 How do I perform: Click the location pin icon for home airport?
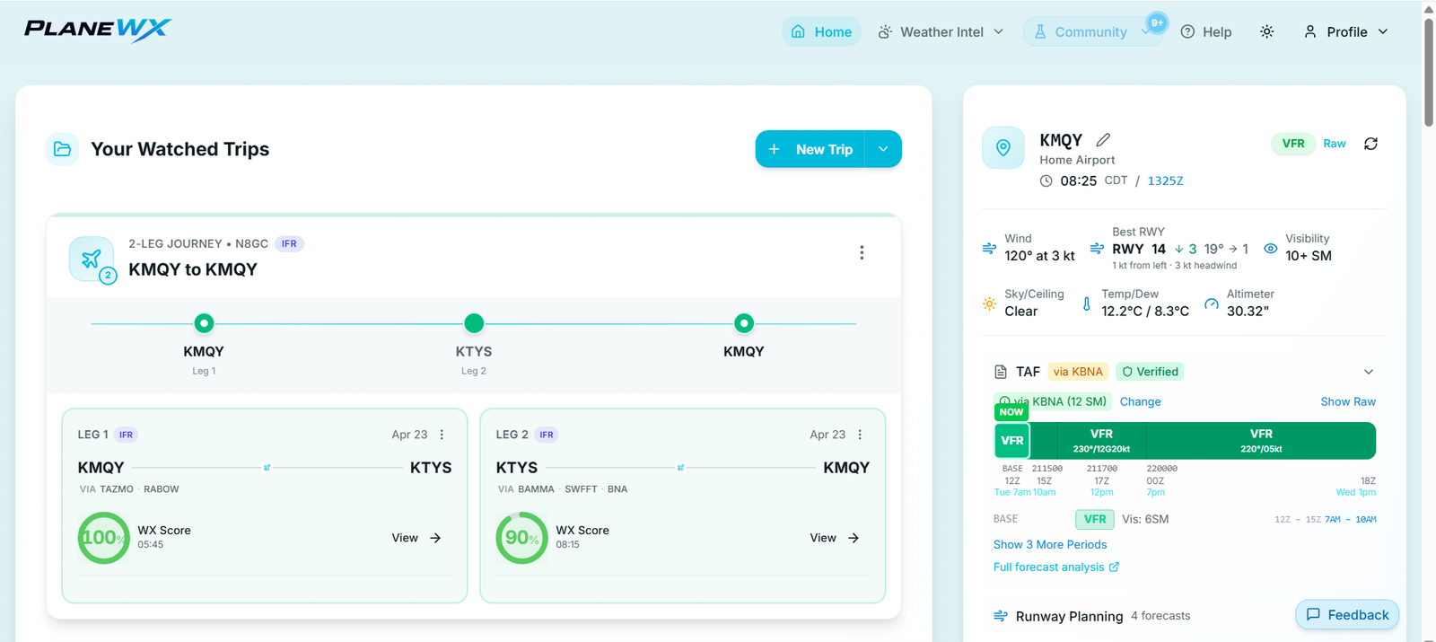[1003, 148]
